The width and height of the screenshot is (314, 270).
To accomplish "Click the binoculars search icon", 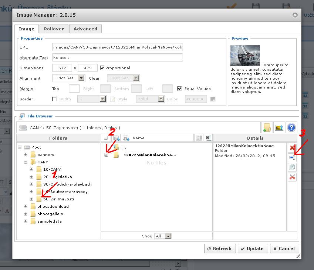I will pos(208,138).
